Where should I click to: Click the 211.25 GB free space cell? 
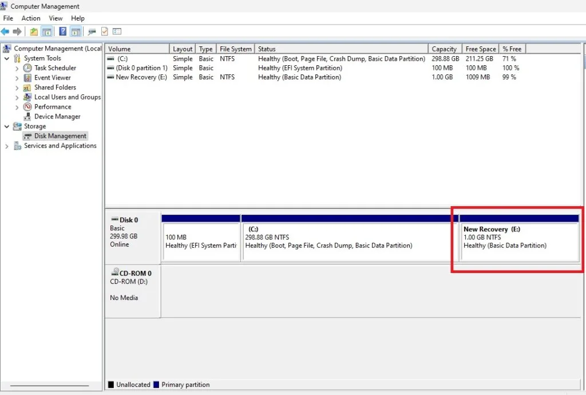tap(480, 58)
